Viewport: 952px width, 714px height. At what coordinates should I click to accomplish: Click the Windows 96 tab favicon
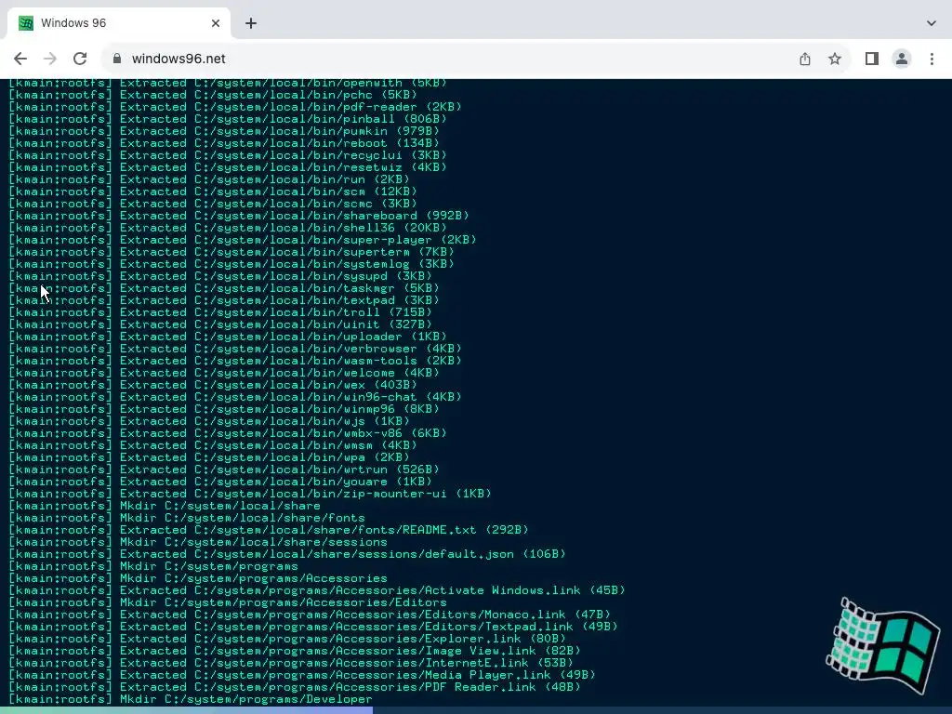26,23
